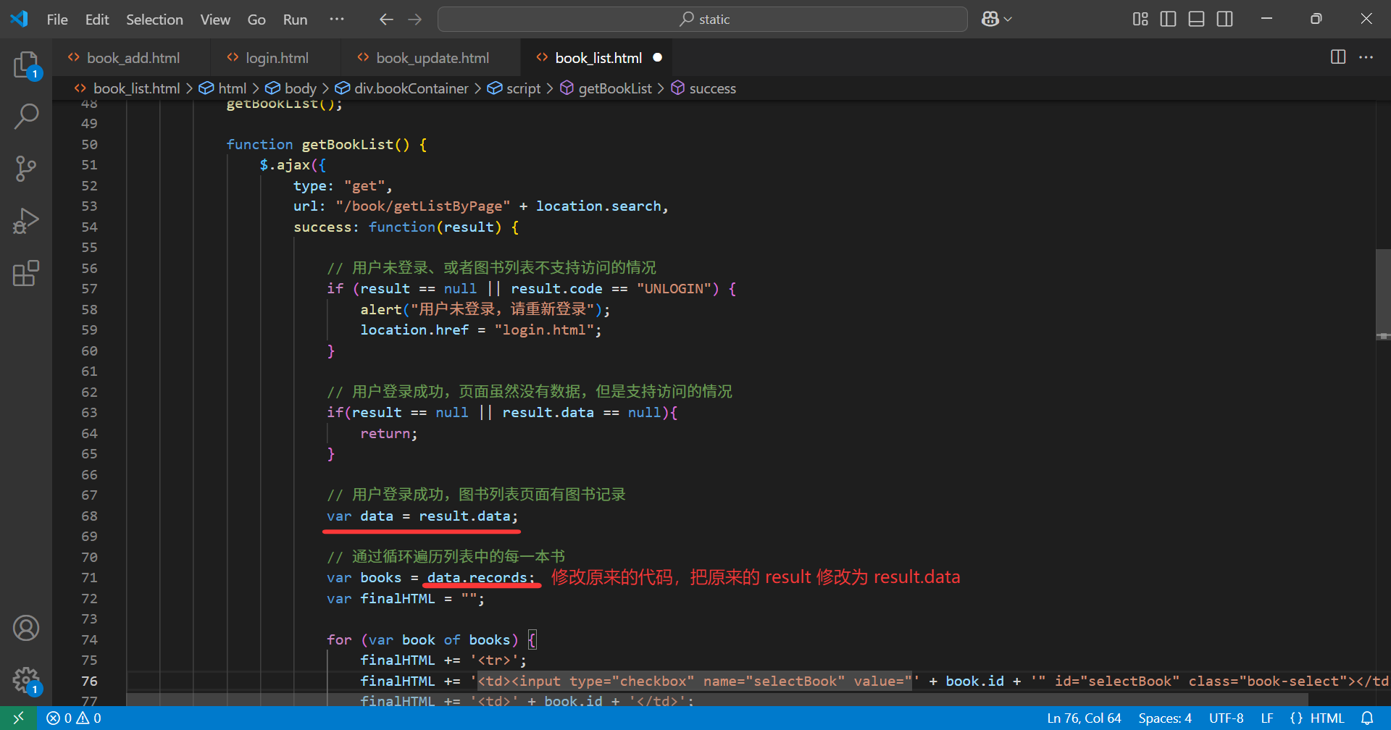Screen dimensions: 1391x730
Task: Click 'location.href = "login.html"' line
Action: tap(480, 330)
